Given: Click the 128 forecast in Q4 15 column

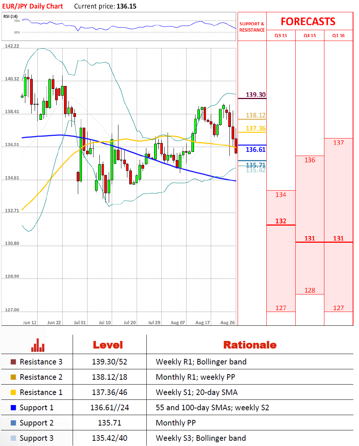Looking at the screenshot, I should pyautogui.click(x=309, y=290).
